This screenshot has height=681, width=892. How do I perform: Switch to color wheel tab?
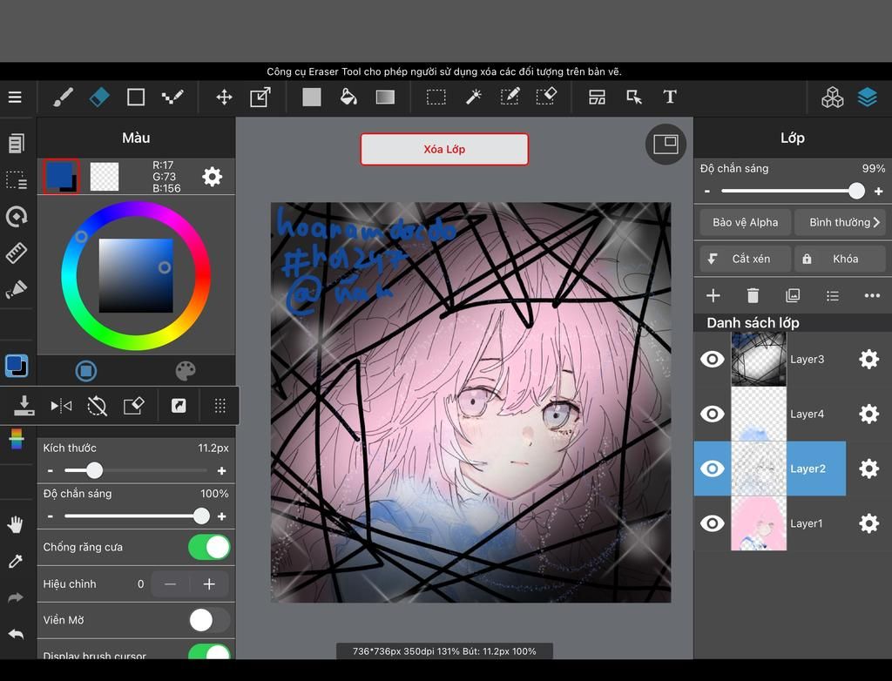pyautogui.click(x=86, y=371)
